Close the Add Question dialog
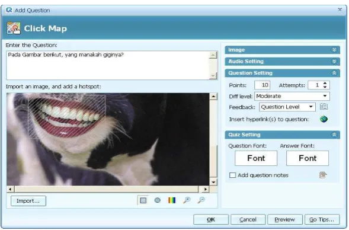 pyautogui.click(x=340, y=9)
